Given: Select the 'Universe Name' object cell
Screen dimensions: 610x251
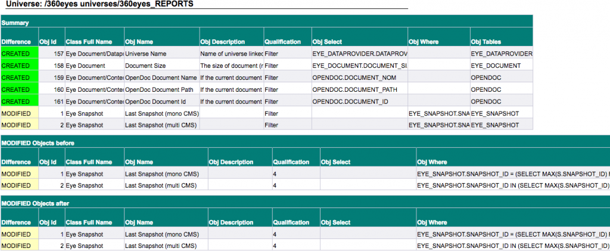Looking at the screenshot, I should pos(161,54).
